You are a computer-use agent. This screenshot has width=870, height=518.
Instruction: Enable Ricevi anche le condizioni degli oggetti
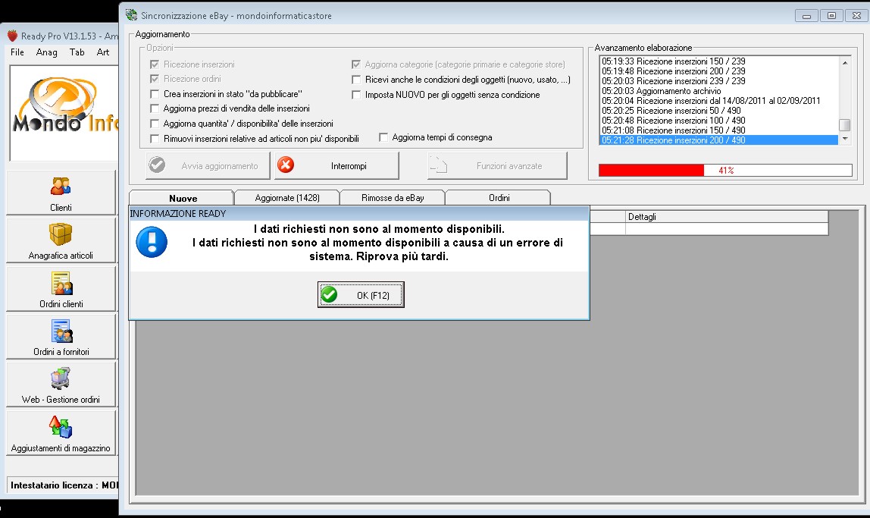click(x=356, y=80)
